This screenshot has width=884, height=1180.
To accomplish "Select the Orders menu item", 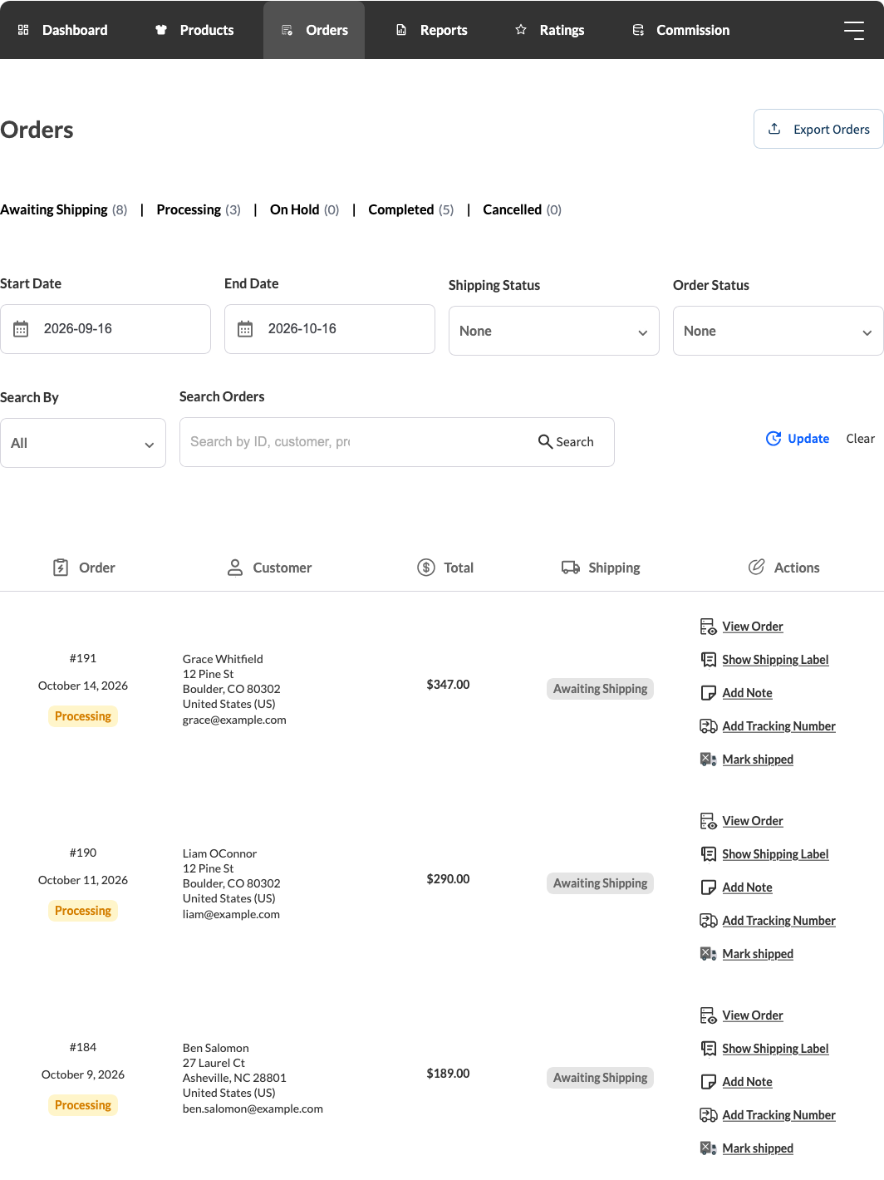I will [314, 30].
